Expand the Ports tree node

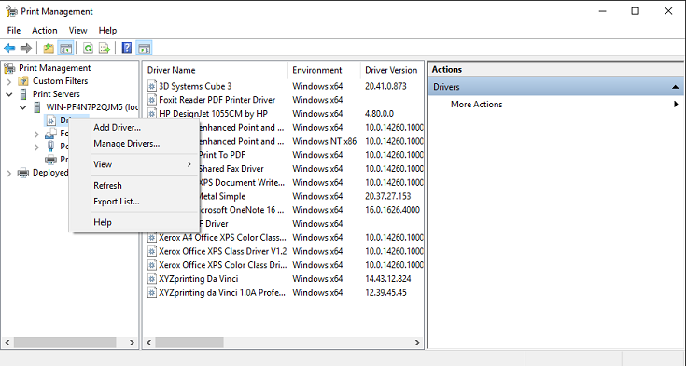click(37, 147)
